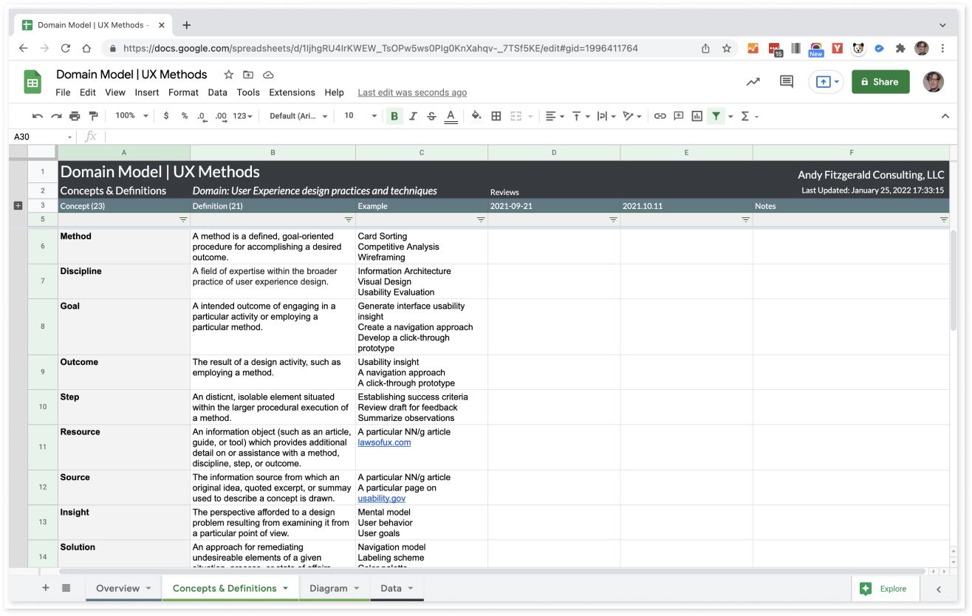Expand the hidden row group
The height and width of the screenshot is (616, 972).
[18, 206]
